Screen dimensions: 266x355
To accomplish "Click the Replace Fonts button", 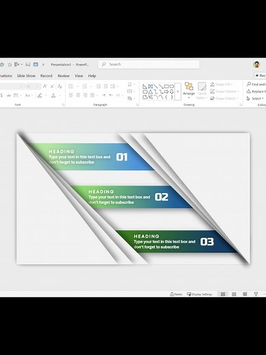I will (x=256, y=91).
